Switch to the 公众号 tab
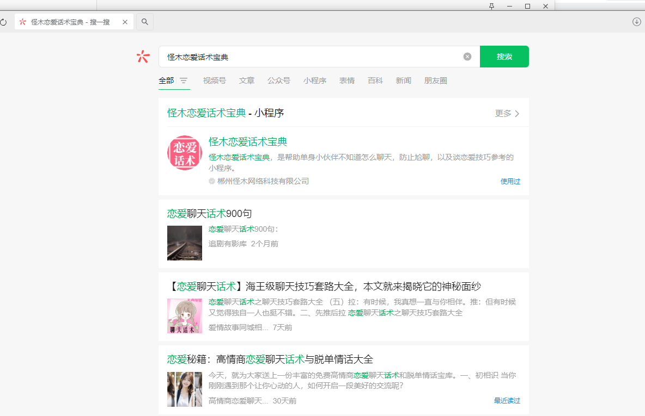Screen dimensions: 645x416 [x=279, y=80]
